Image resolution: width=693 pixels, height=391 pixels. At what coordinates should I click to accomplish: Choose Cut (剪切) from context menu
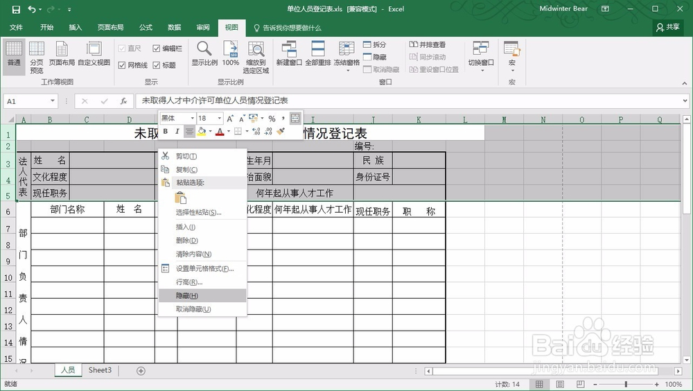[202, 156]
